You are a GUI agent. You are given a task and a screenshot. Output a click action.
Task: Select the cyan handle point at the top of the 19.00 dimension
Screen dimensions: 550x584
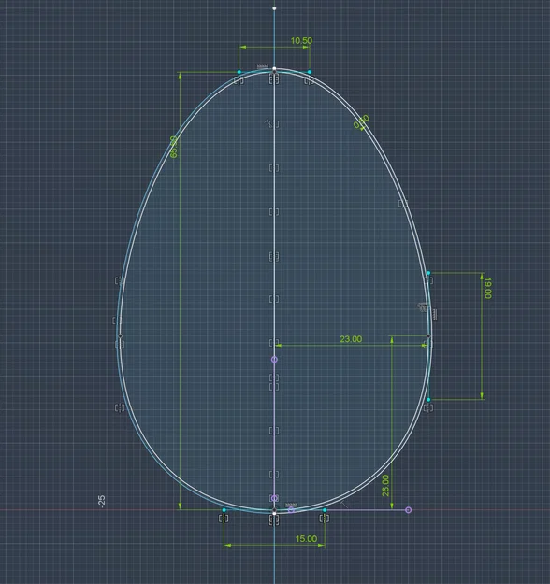point(428,273)
